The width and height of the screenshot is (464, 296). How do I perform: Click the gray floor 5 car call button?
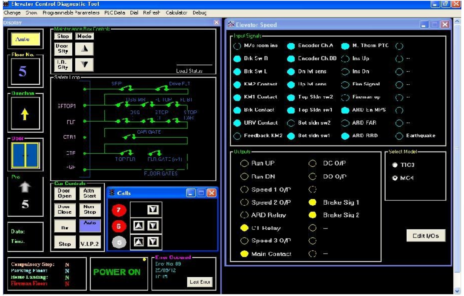tap(119, 242)
